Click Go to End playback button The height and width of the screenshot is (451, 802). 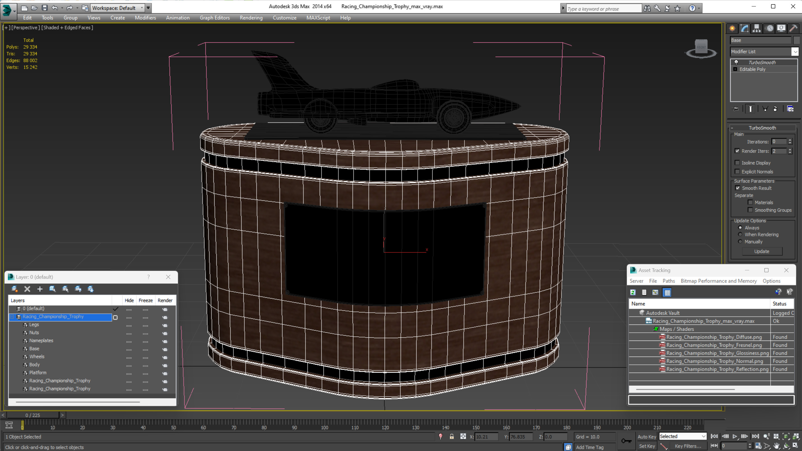(x=755, y=436)
